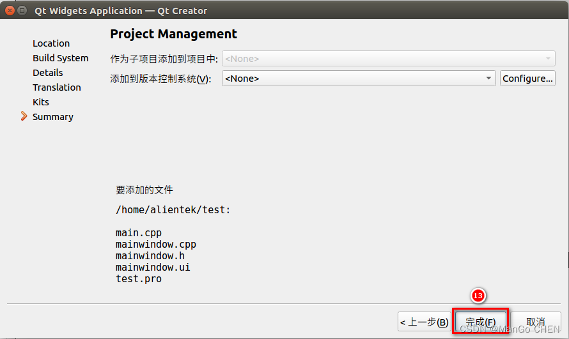Screen dimensions: 569x339
Task: Click main.cpp in the file list
Action: [x=139, y=233]
